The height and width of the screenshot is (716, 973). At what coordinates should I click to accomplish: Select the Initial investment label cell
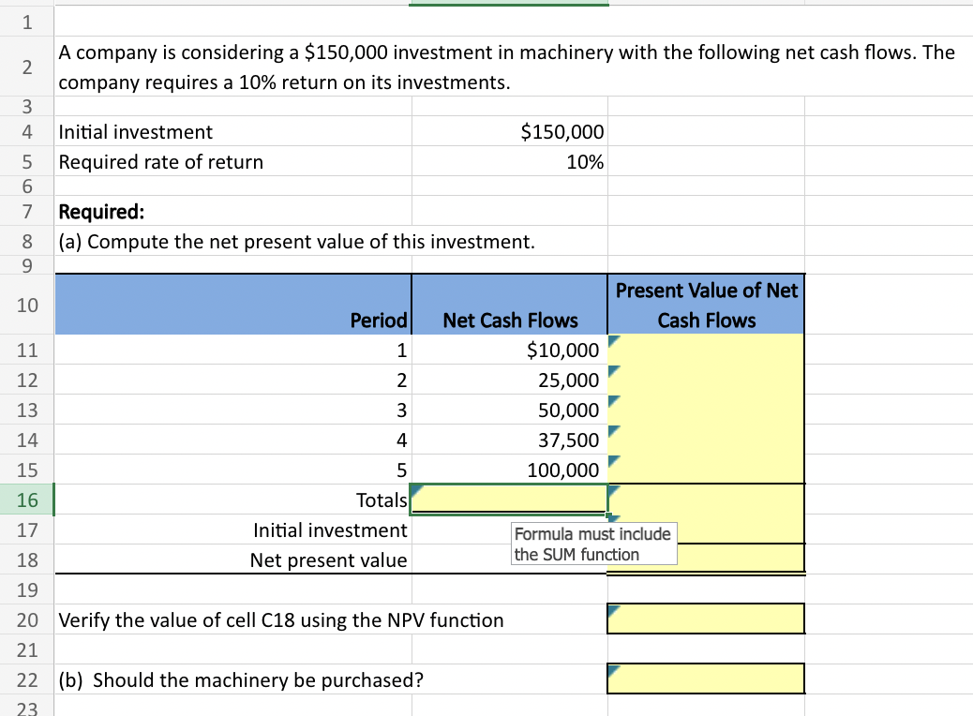coord(232,131)
